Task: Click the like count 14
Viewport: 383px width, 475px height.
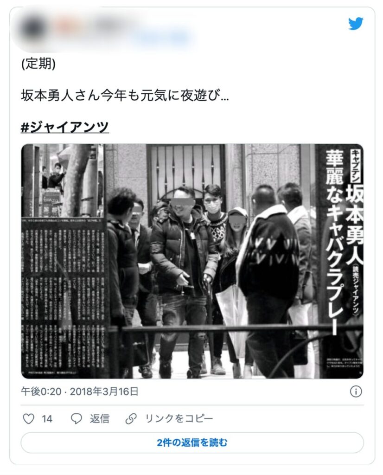Action: click(47, 419)
